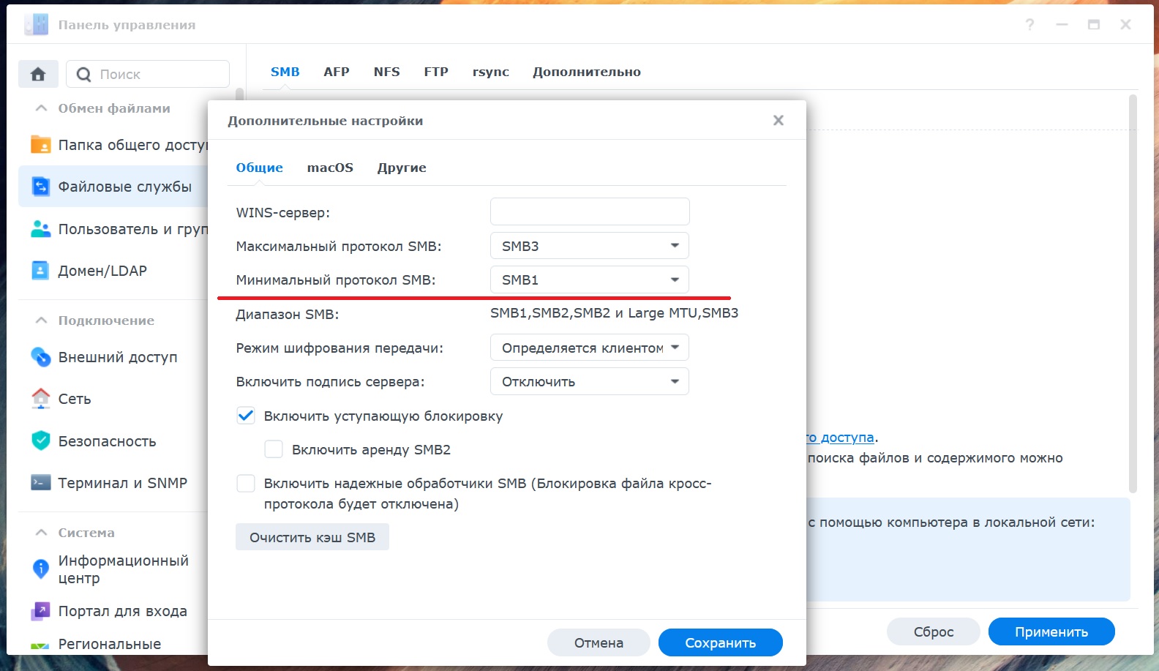Open the Папка общего доступа folder icon
This screenshot has height=671, width=1159.
[x=41, y=145]
